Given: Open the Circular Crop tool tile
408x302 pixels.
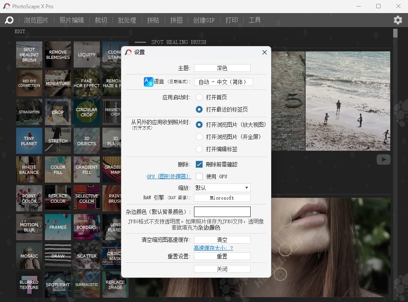Looking at the screenshot, I should 86,112.
